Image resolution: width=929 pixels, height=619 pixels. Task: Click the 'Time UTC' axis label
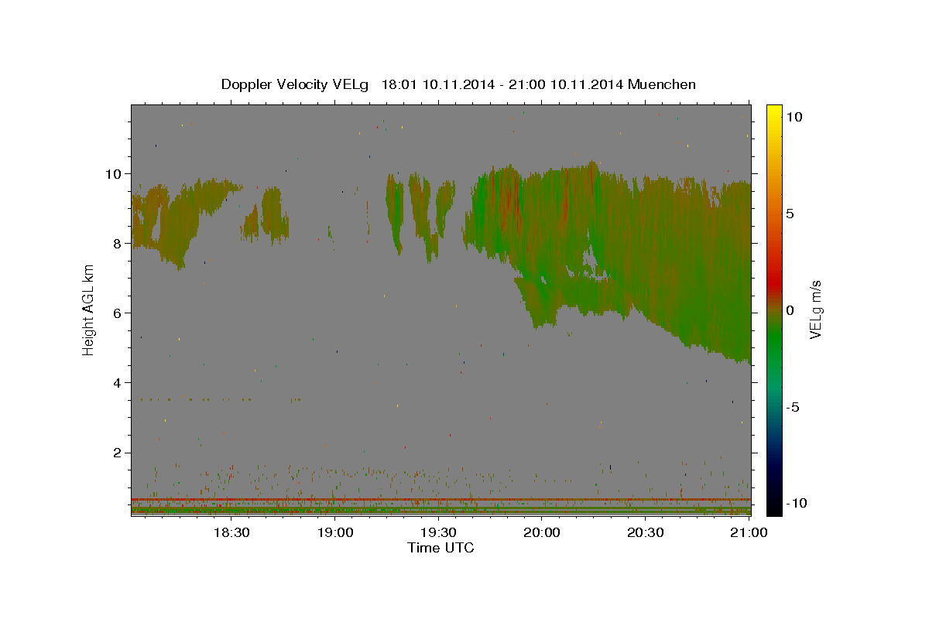point(441,548)
